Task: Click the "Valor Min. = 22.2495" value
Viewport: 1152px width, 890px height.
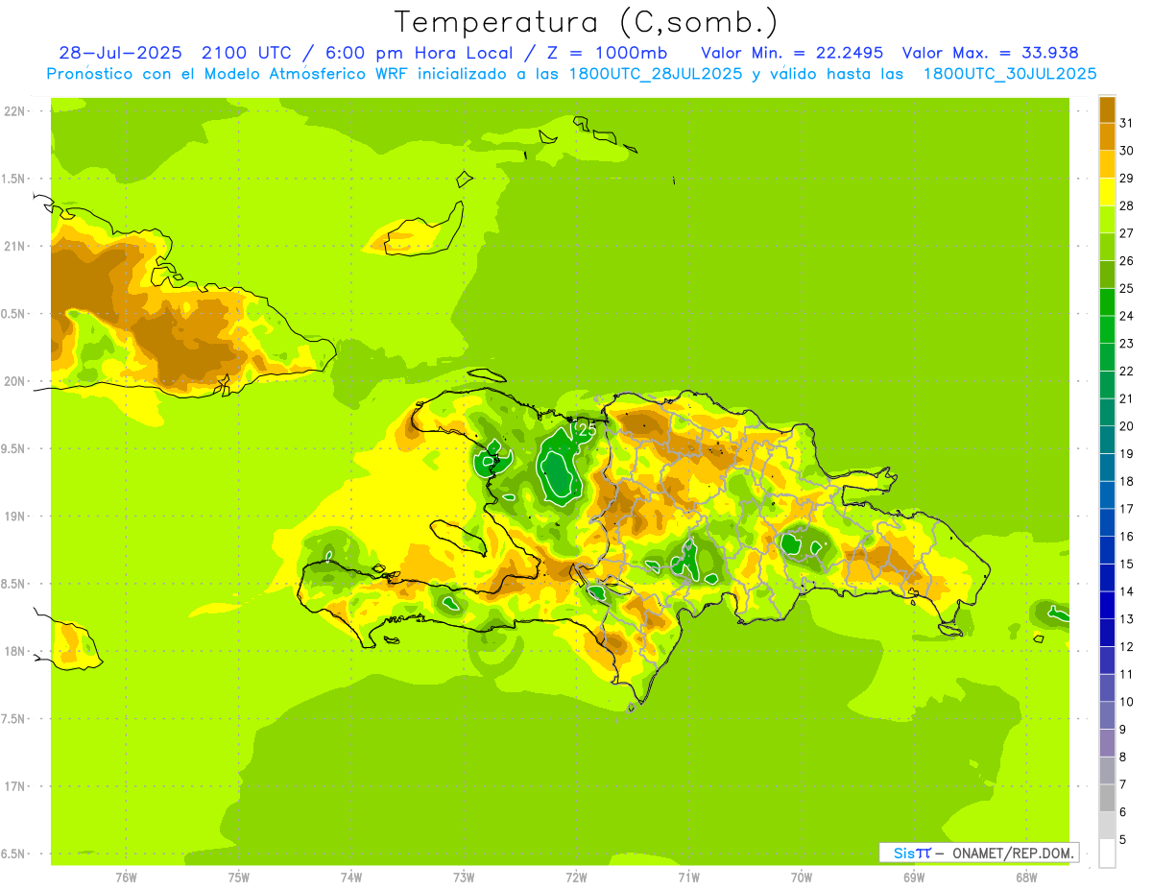Action: [x=792, y=53]
